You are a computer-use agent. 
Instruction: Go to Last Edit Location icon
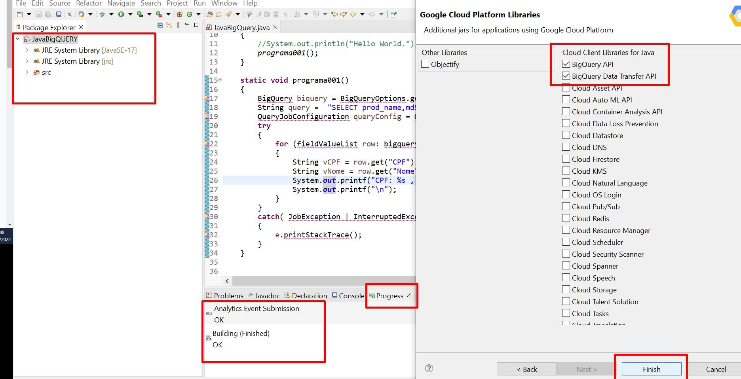coord(334,14)
